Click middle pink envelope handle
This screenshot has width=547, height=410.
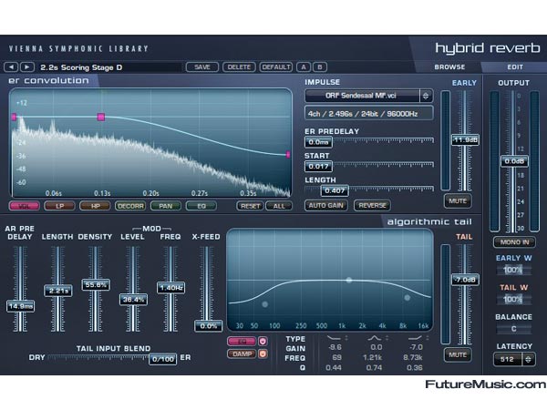pos(101,118)
